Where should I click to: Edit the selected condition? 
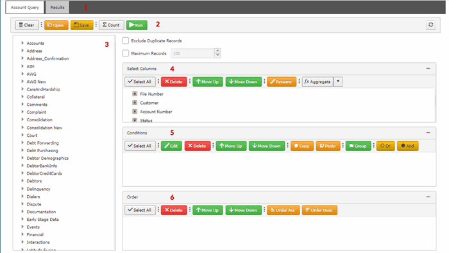pos(171,146)
